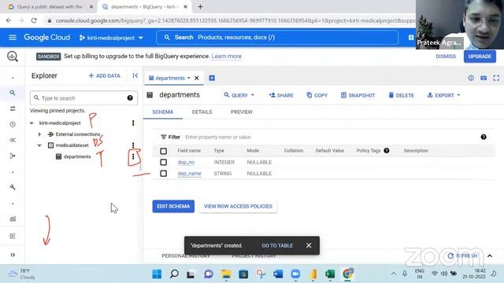The image size is (504, 283).
Task: Click SNAPSHOT button
Action: click(358, 95)
